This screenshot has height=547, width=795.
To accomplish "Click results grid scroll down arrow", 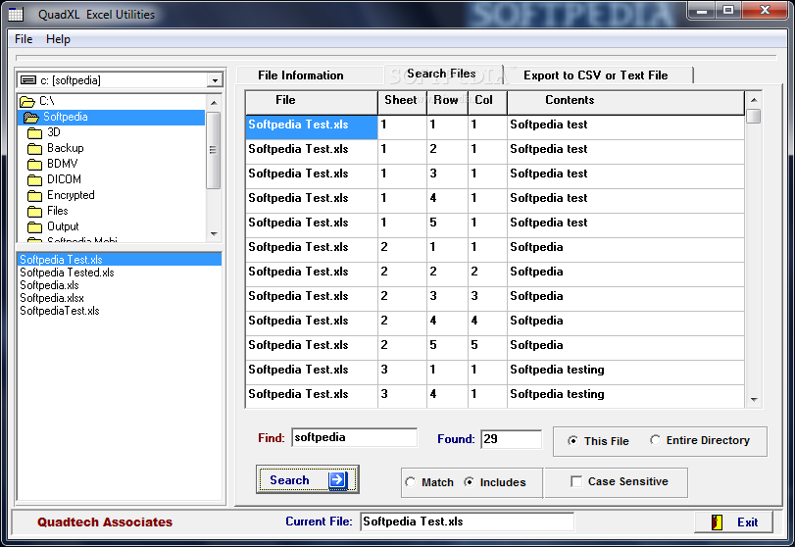I will [754, 400].
